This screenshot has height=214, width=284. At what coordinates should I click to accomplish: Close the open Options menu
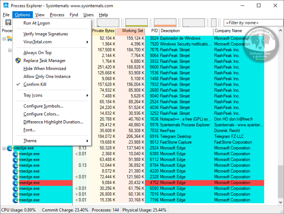[x=23, y=15]
